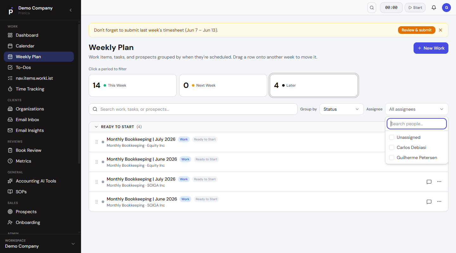Dismiss the timesheet reminder banner

coord(440,30)
